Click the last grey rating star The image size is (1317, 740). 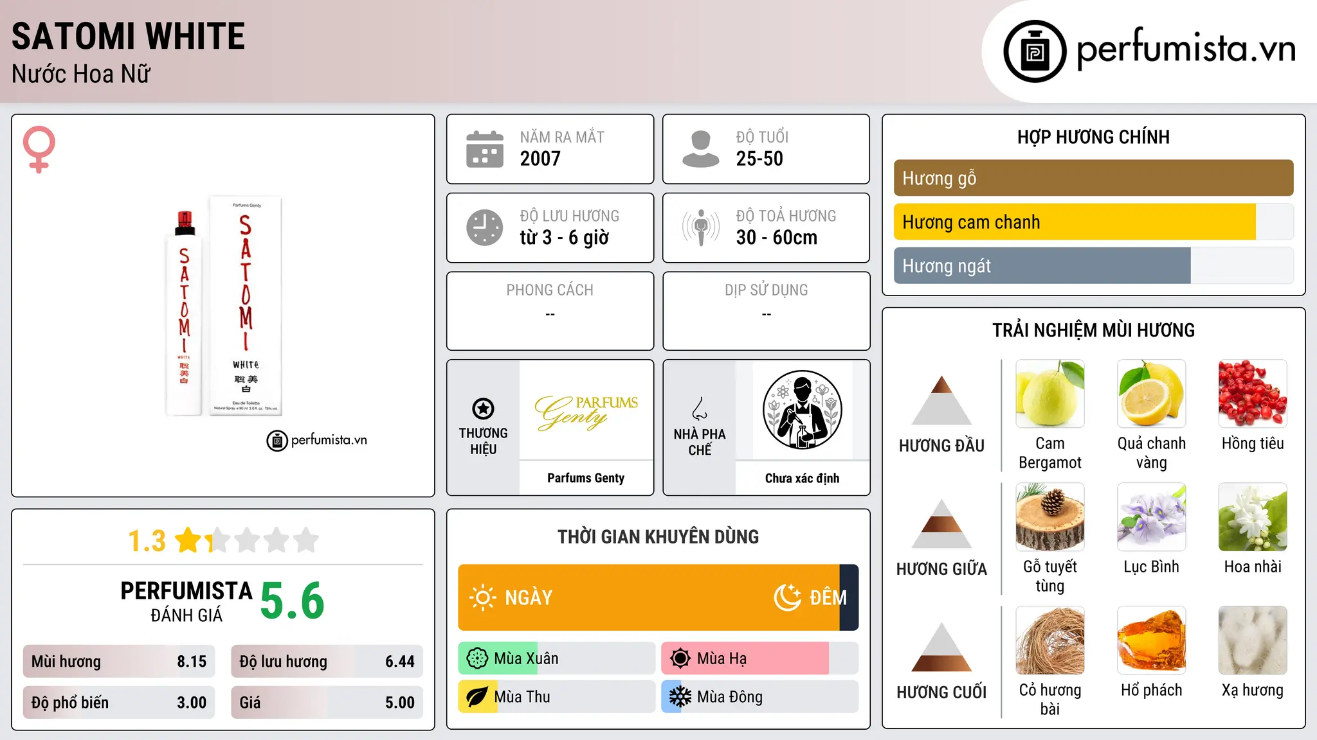(306, 540)
